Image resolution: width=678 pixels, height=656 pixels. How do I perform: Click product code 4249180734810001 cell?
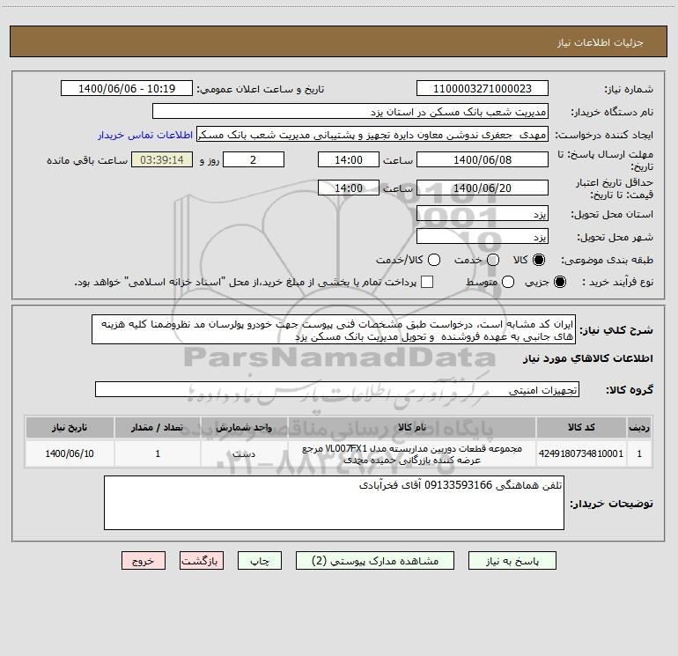click(581, 453)
